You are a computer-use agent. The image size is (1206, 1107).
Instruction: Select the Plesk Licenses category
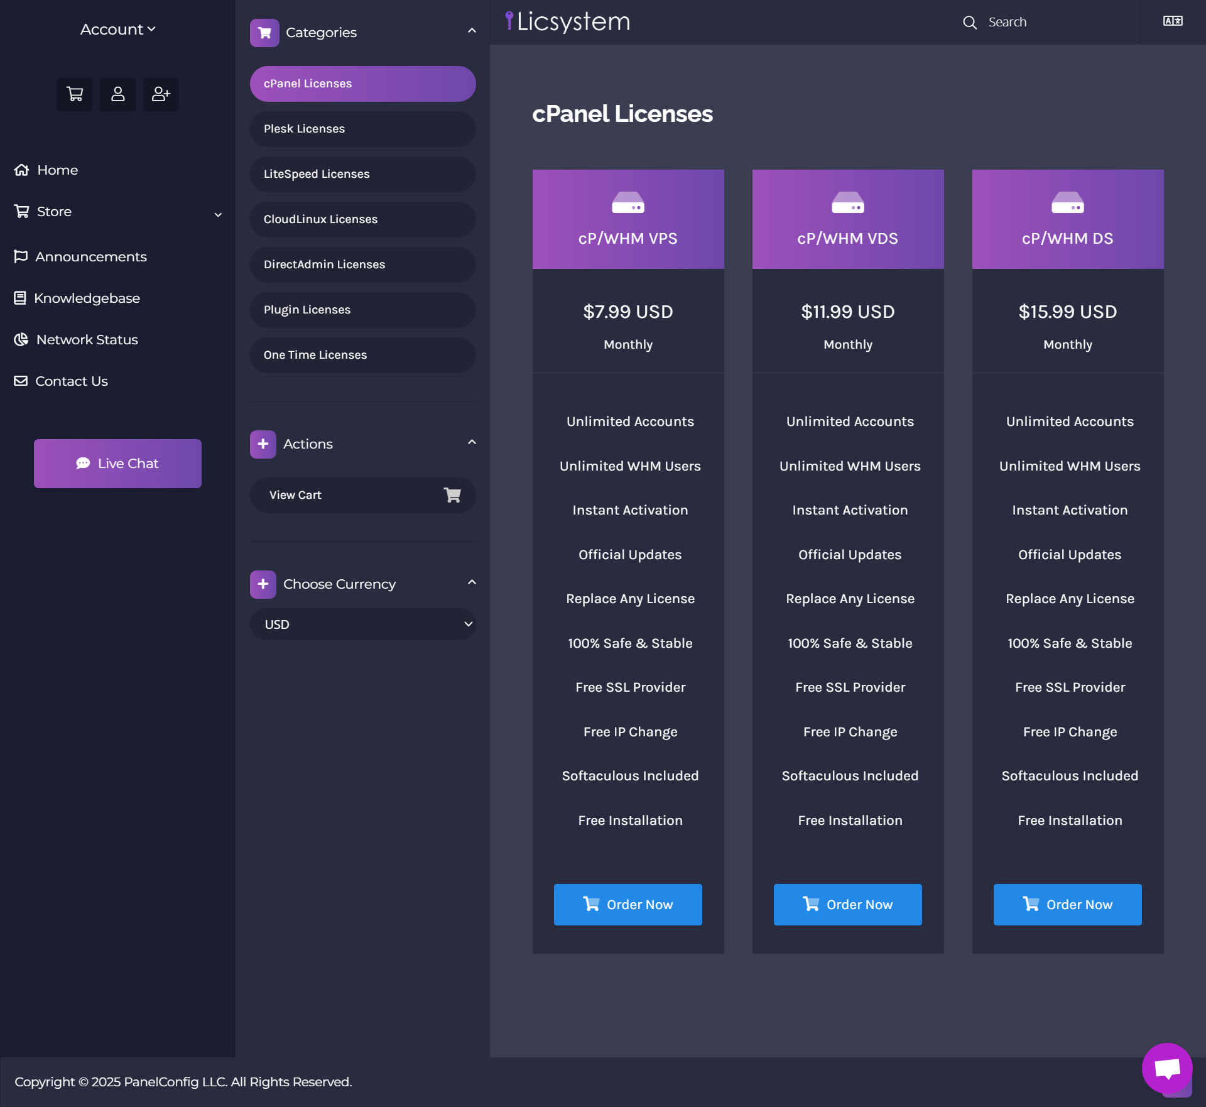coord(363,129)
